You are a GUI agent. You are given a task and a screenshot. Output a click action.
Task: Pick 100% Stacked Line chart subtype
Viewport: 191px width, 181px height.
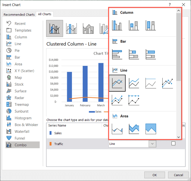(151, 83)
